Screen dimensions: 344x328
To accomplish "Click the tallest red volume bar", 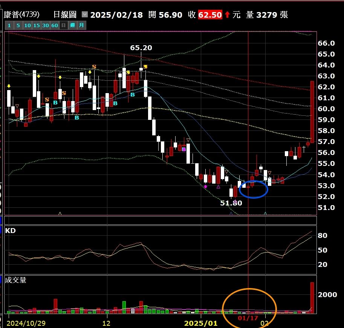I will pyautogui.click(x=312, y=298).
